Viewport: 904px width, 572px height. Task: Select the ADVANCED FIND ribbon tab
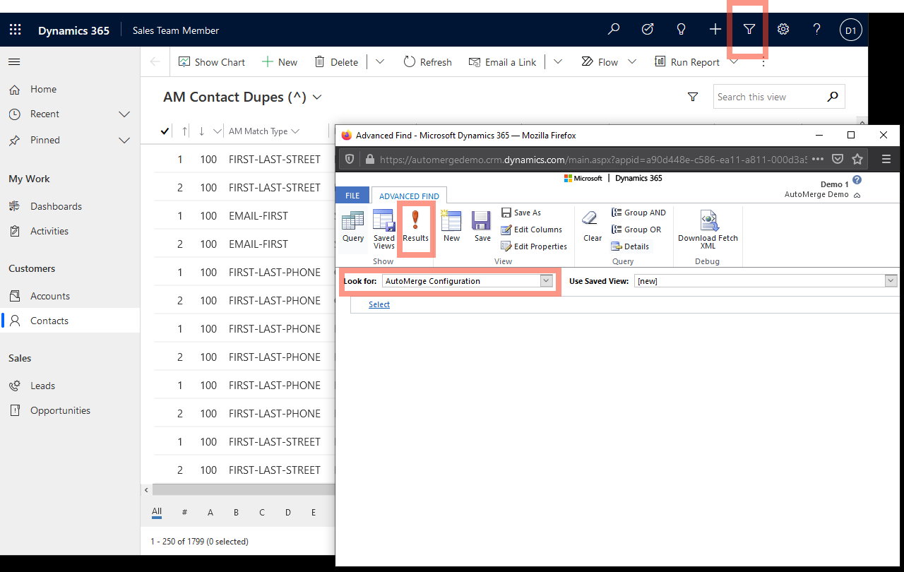[409, 196]
